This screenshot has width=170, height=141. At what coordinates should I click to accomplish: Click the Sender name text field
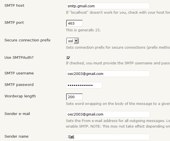click(108, 137)
